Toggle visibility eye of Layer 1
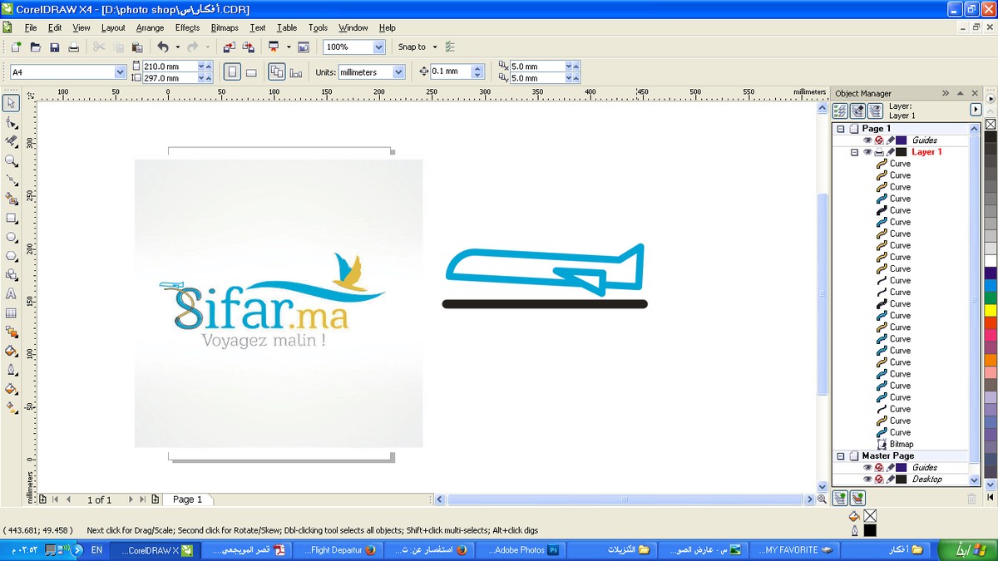Image resolution: width=998 pixels, height=561 pixels. tap(867, 152)
